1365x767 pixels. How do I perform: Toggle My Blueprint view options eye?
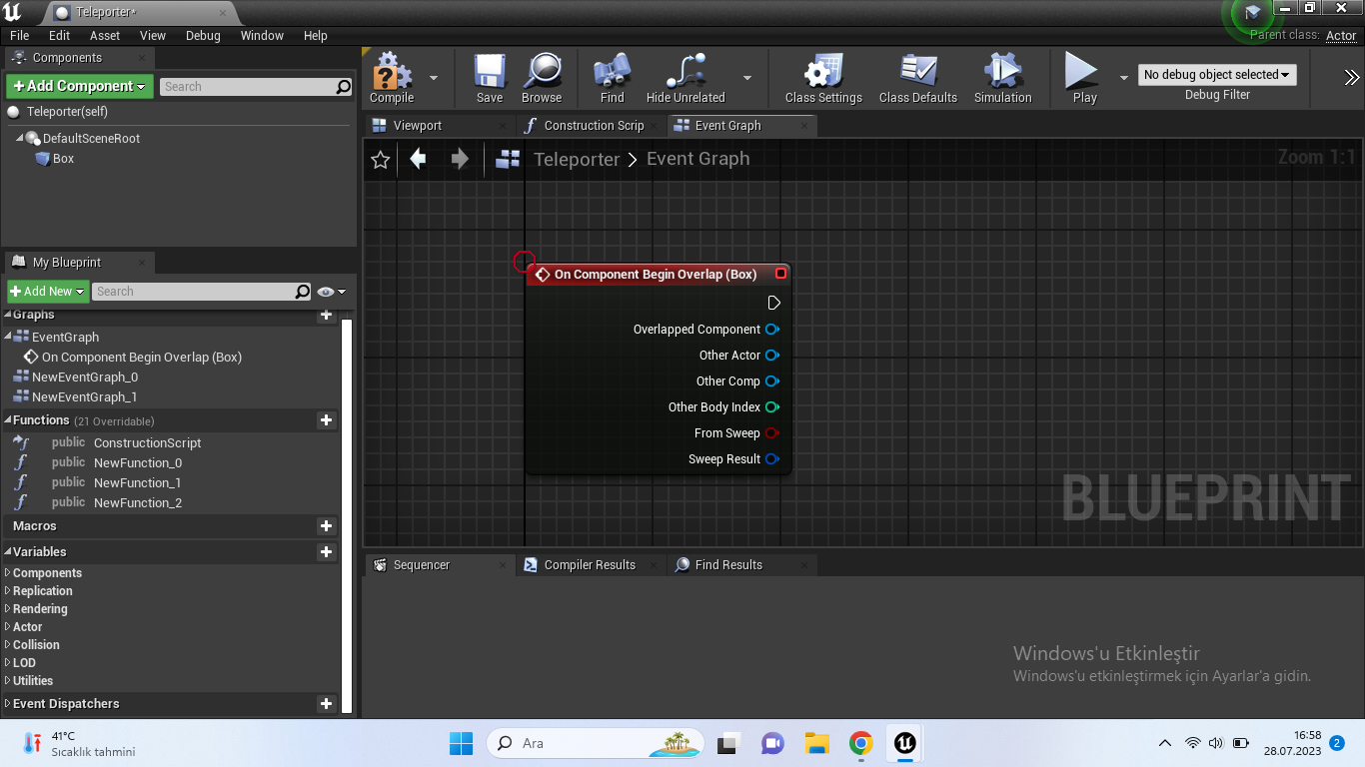(x=331, y=292)
